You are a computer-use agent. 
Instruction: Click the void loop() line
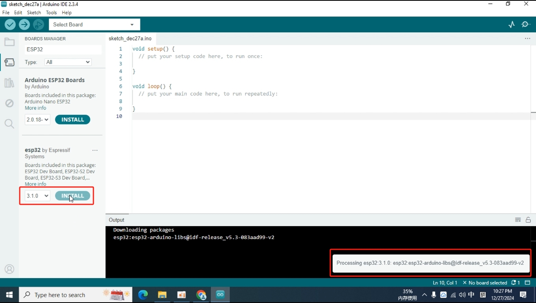coord(152,86)
